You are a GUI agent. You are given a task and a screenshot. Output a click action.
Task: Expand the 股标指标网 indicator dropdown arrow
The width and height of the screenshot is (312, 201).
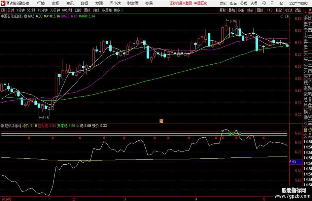tap(2, 126)
